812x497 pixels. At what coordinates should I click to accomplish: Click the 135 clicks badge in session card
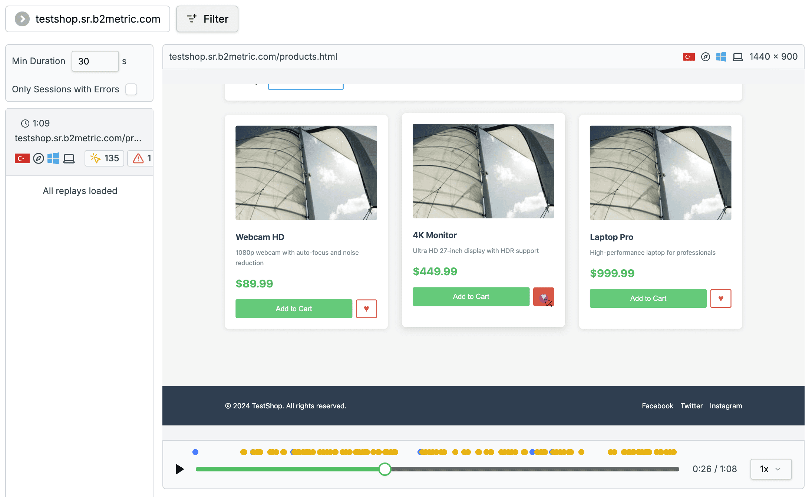click(x=105, y=158)
